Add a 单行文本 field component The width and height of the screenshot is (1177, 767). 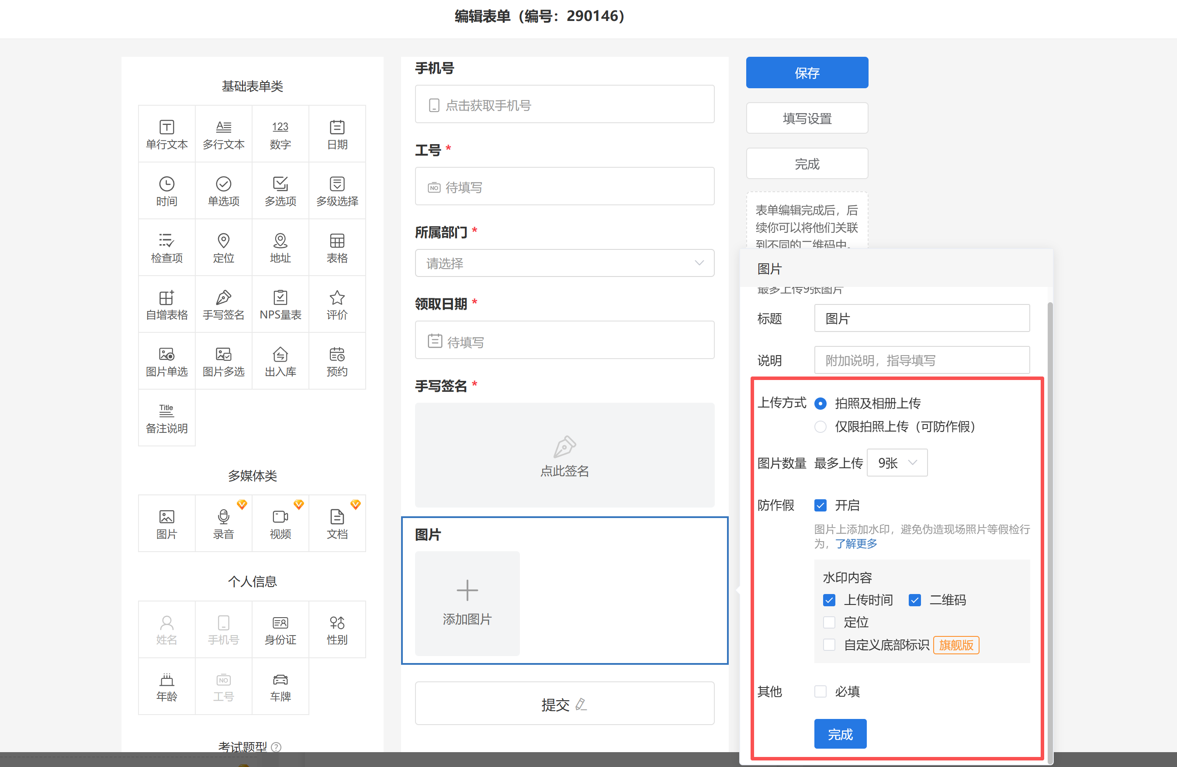tap(166, 134)
